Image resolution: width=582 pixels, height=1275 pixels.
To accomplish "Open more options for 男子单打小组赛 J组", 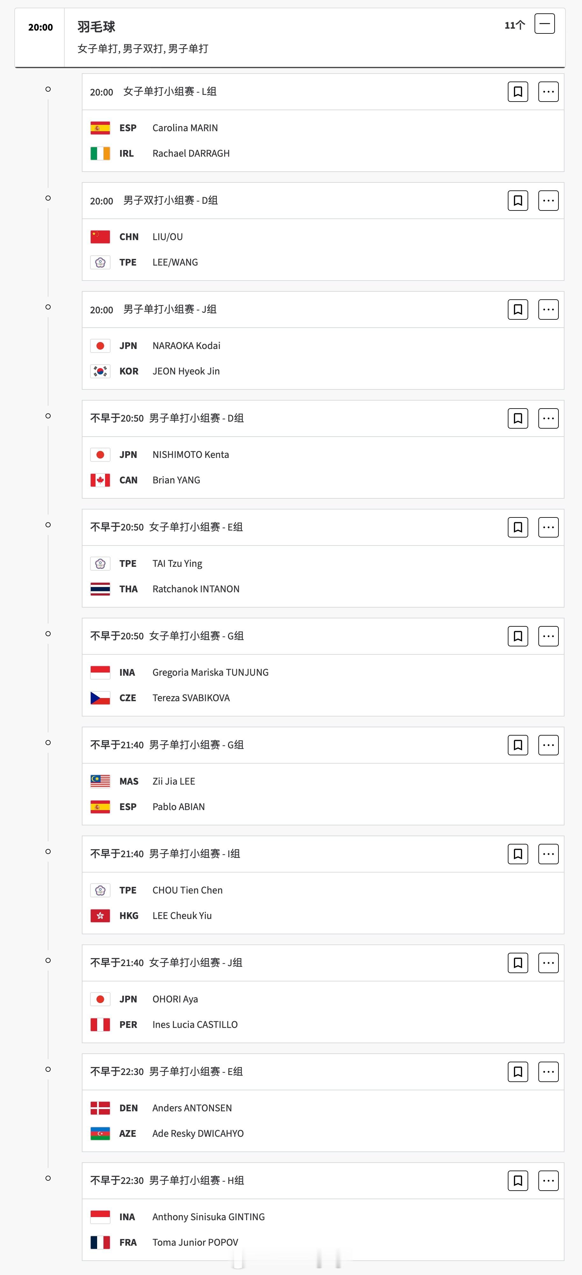I will pyautogui.click(x=548, y=309).
